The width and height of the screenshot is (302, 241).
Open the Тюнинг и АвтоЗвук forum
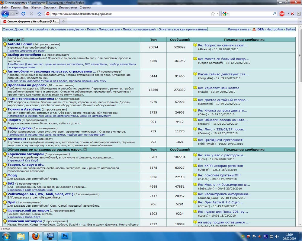(24, 109)
